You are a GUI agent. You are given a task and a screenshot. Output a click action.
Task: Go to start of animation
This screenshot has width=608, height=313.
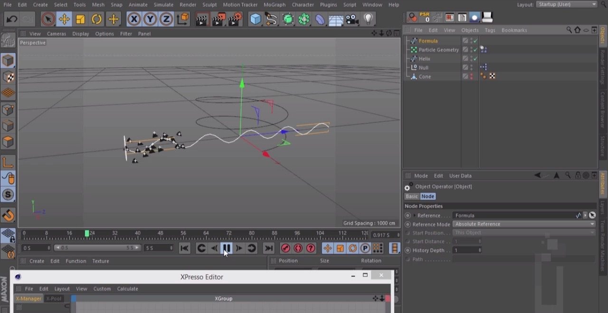(x=184, y=248)
